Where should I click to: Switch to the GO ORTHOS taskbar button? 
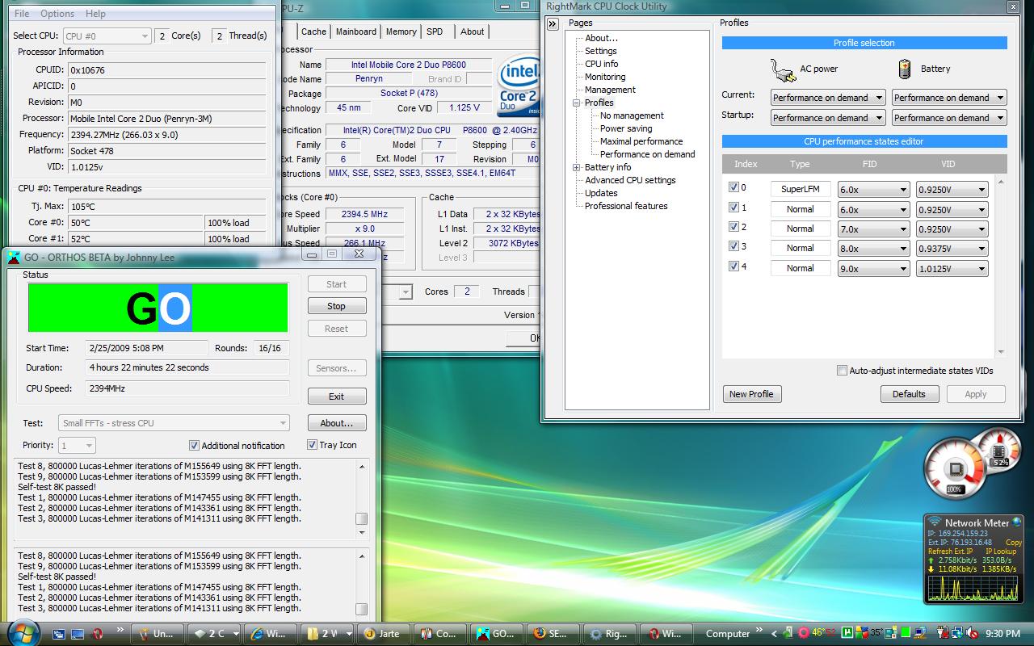tap(497, 634)
